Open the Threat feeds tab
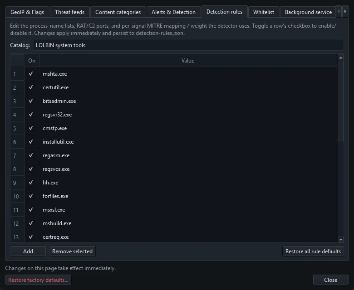354x290 pixels. click(69, 12)
